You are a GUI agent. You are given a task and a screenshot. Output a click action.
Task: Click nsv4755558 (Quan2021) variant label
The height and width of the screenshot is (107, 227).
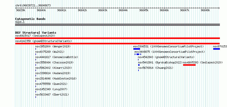[51, 84]
